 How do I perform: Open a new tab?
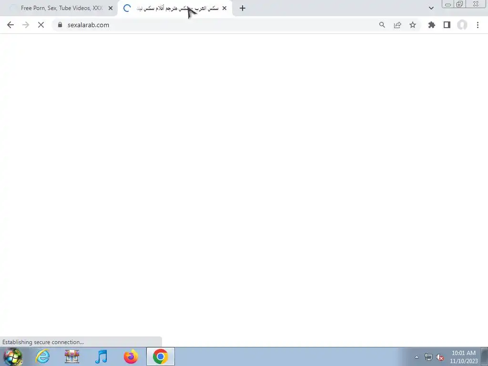(243, 8)
